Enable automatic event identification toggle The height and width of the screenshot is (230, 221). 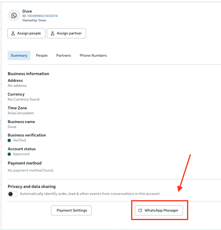click(x=13, y=194)
